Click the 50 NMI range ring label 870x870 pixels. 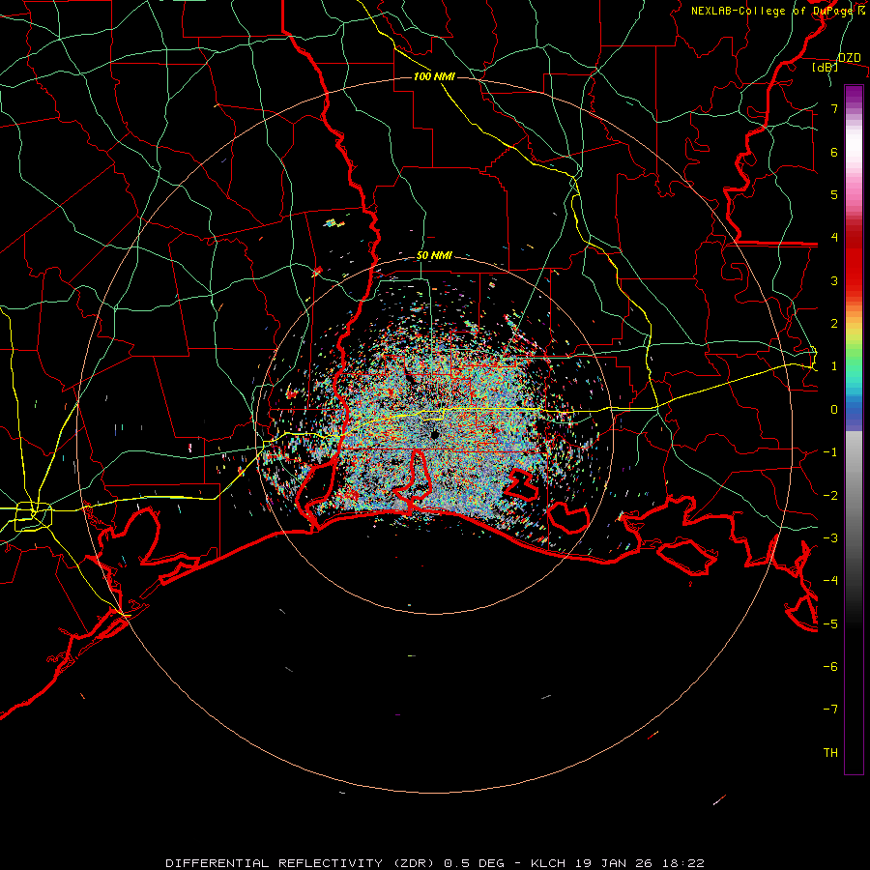(x=434, y=256)
